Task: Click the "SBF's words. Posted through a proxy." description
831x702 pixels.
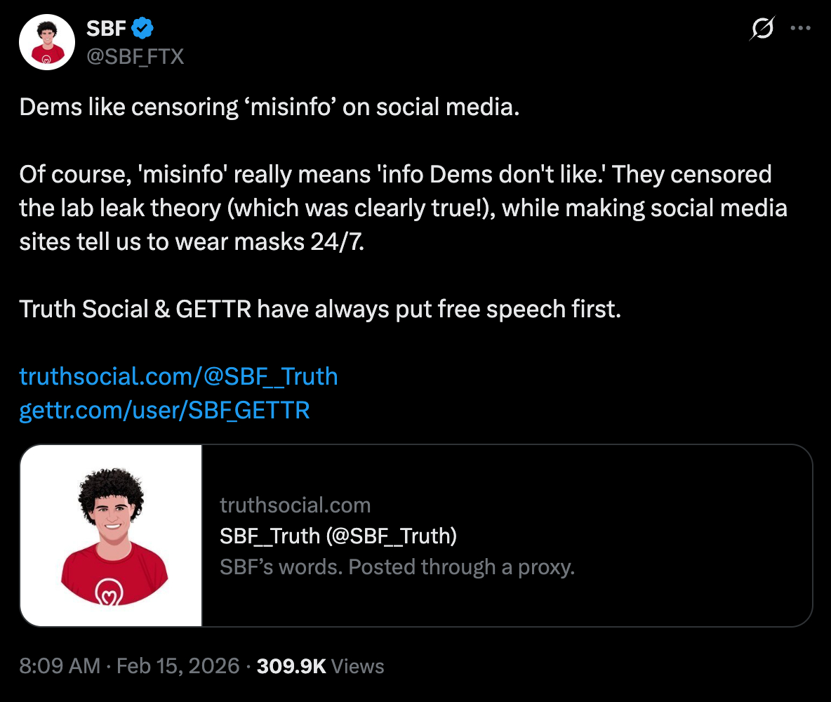Action: (397, 567)
